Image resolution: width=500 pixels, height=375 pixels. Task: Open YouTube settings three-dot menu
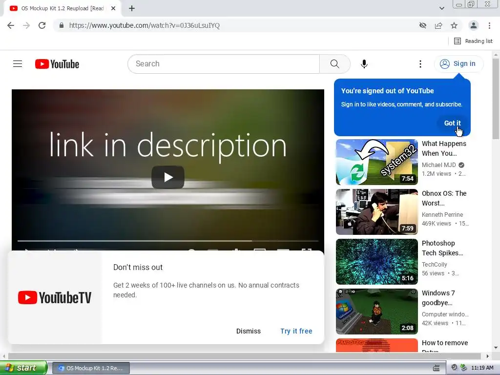420,64
